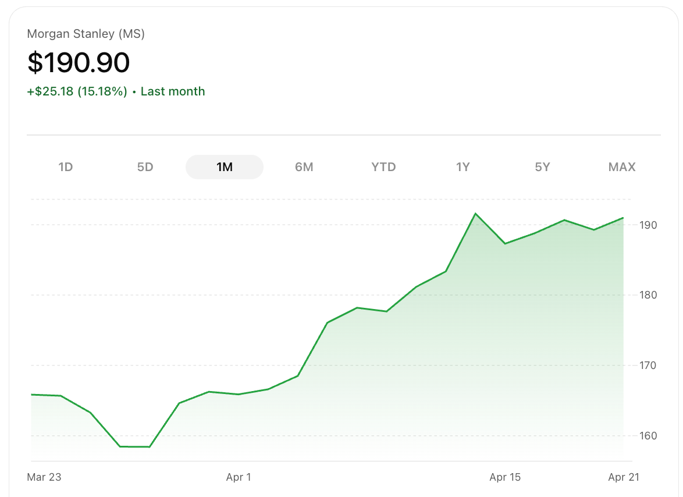683x497 pixels.
Task: Click the 'Last month' label
Action: 172,91
